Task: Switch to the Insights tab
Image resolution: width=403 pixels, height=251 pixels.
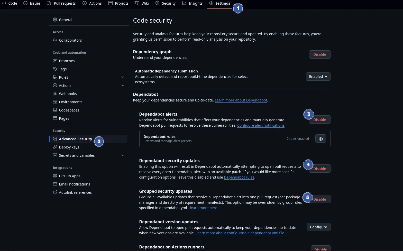Action: [x=192, y=3]
